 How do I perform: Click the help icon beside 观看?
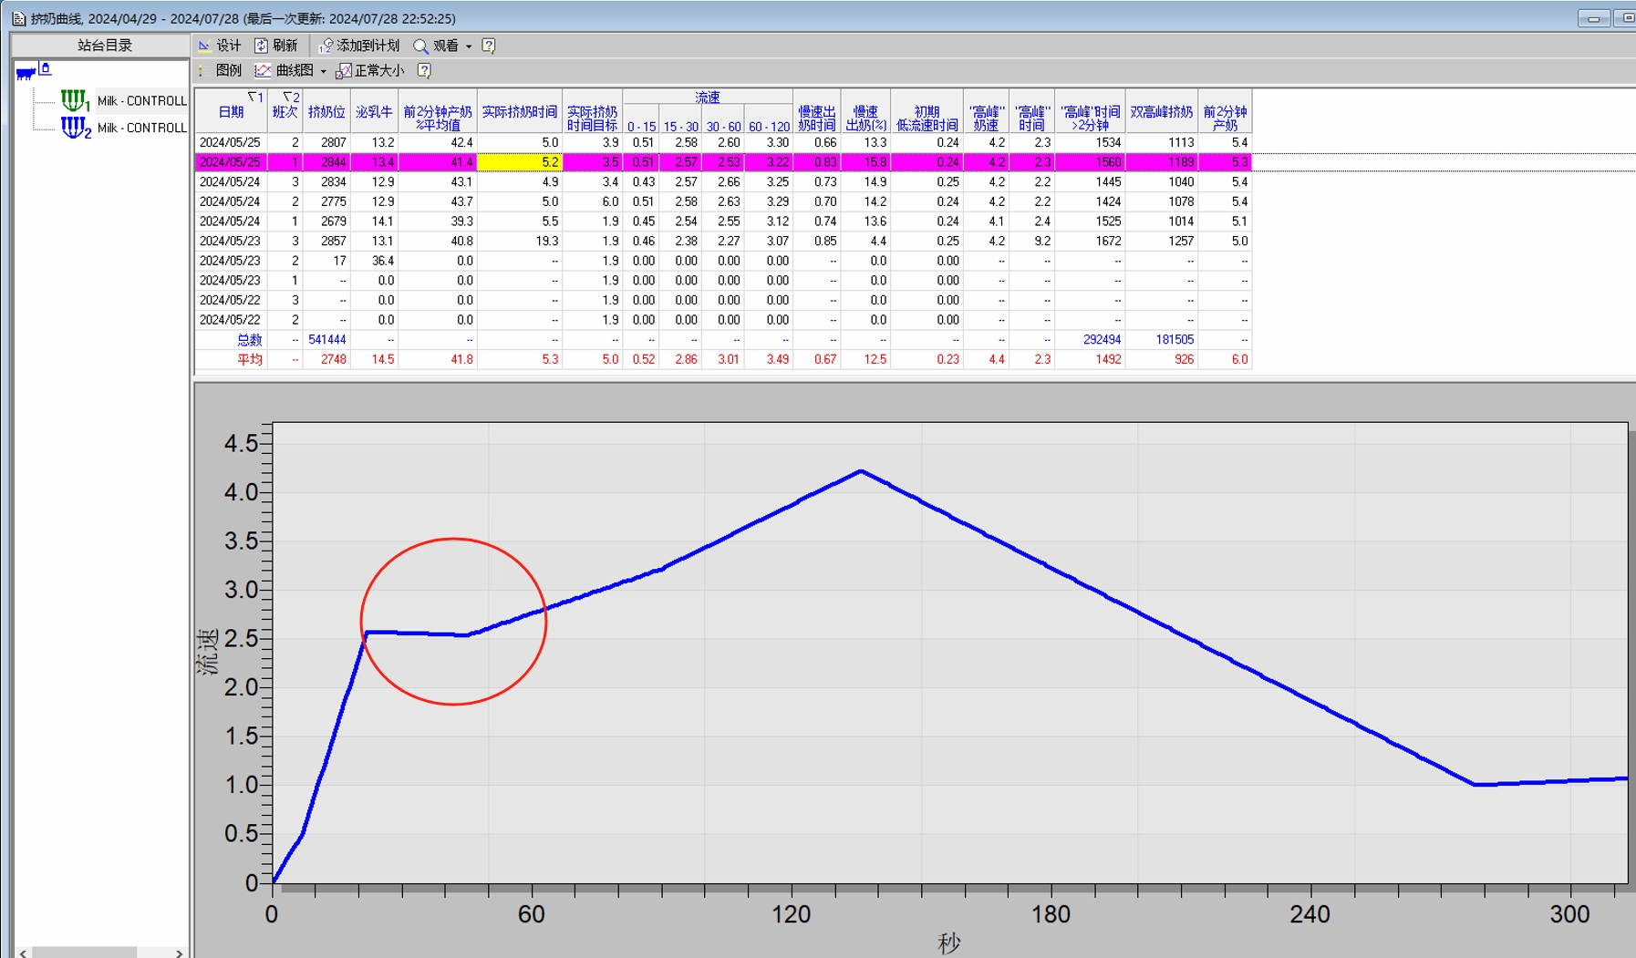pyautogui.click(x=489, y=46)
